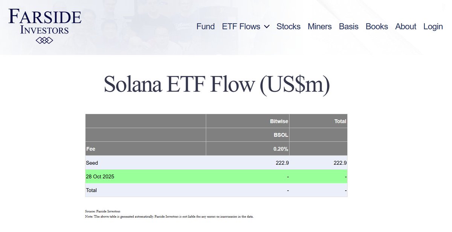Click the Fee row label
This screenshot has height=232, width=452.
coord(91,149)
